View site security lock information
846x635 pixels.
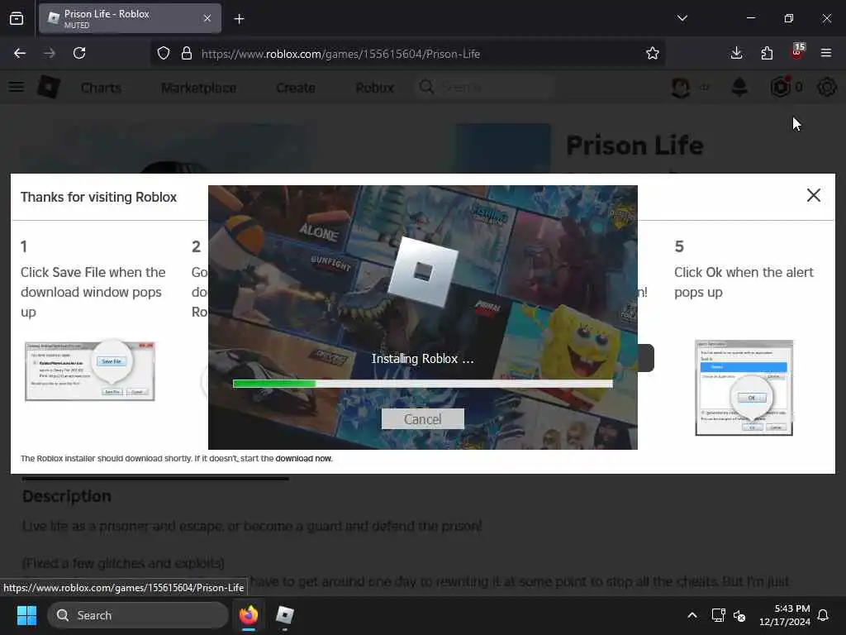tap(186, 54)
